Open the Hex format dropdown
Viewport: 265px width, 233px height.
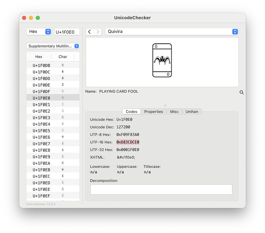(x=39, y=32)
